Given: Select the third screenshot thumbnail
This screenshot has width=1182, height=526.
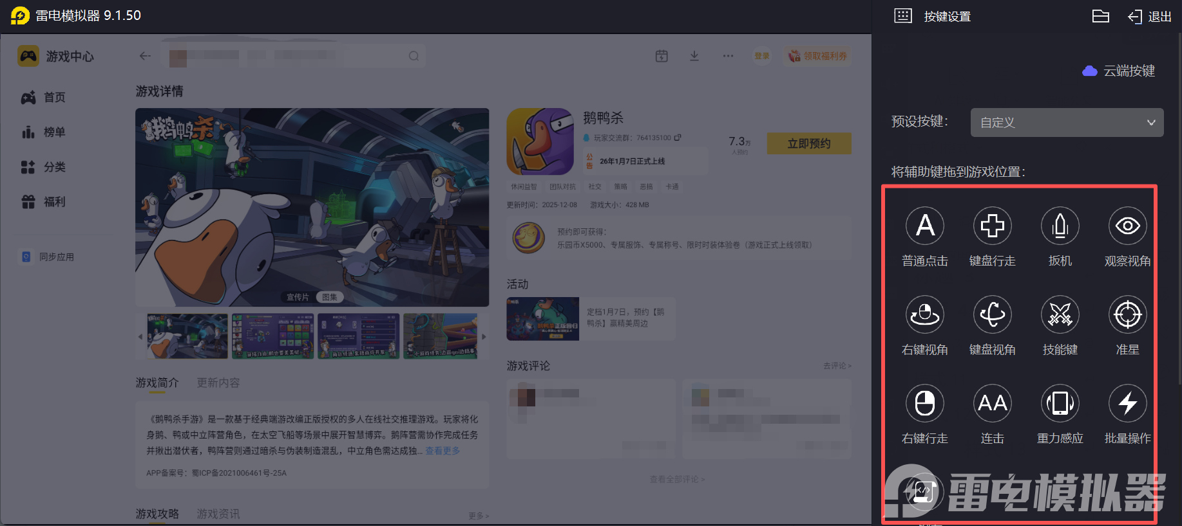Looking at the screenshot, I should 359,336.
